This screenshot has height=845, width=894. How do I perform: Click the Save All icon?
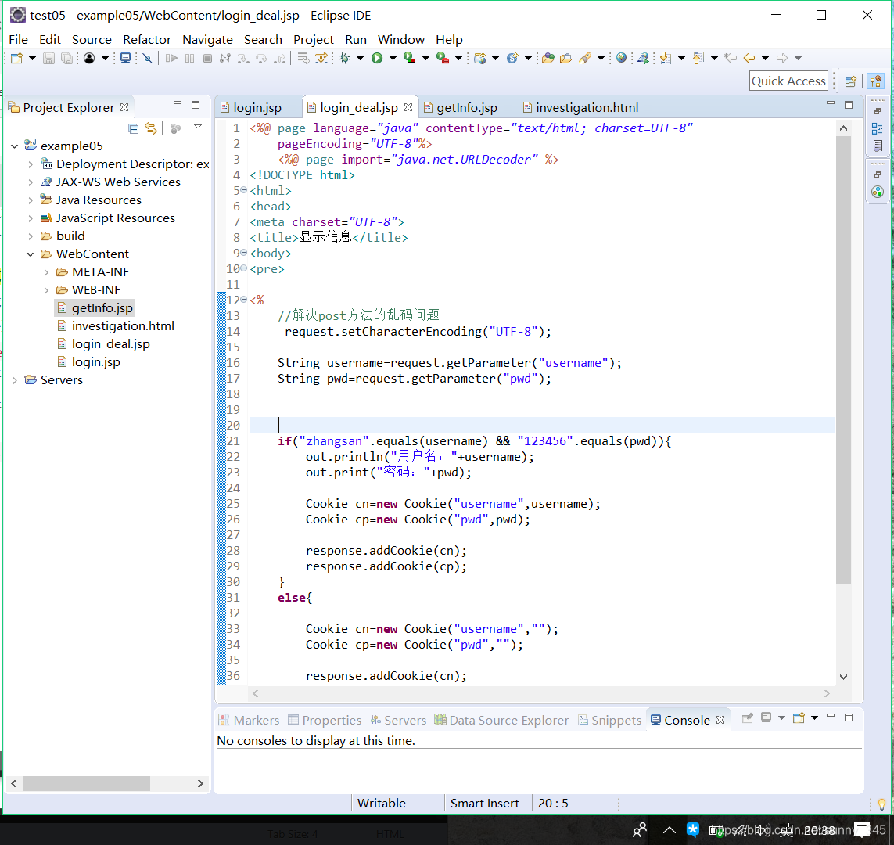click(x=66, y=58)
